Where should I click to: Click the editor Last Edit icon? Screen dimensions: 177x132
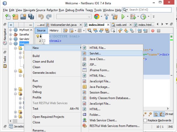(x=65, y=31)
